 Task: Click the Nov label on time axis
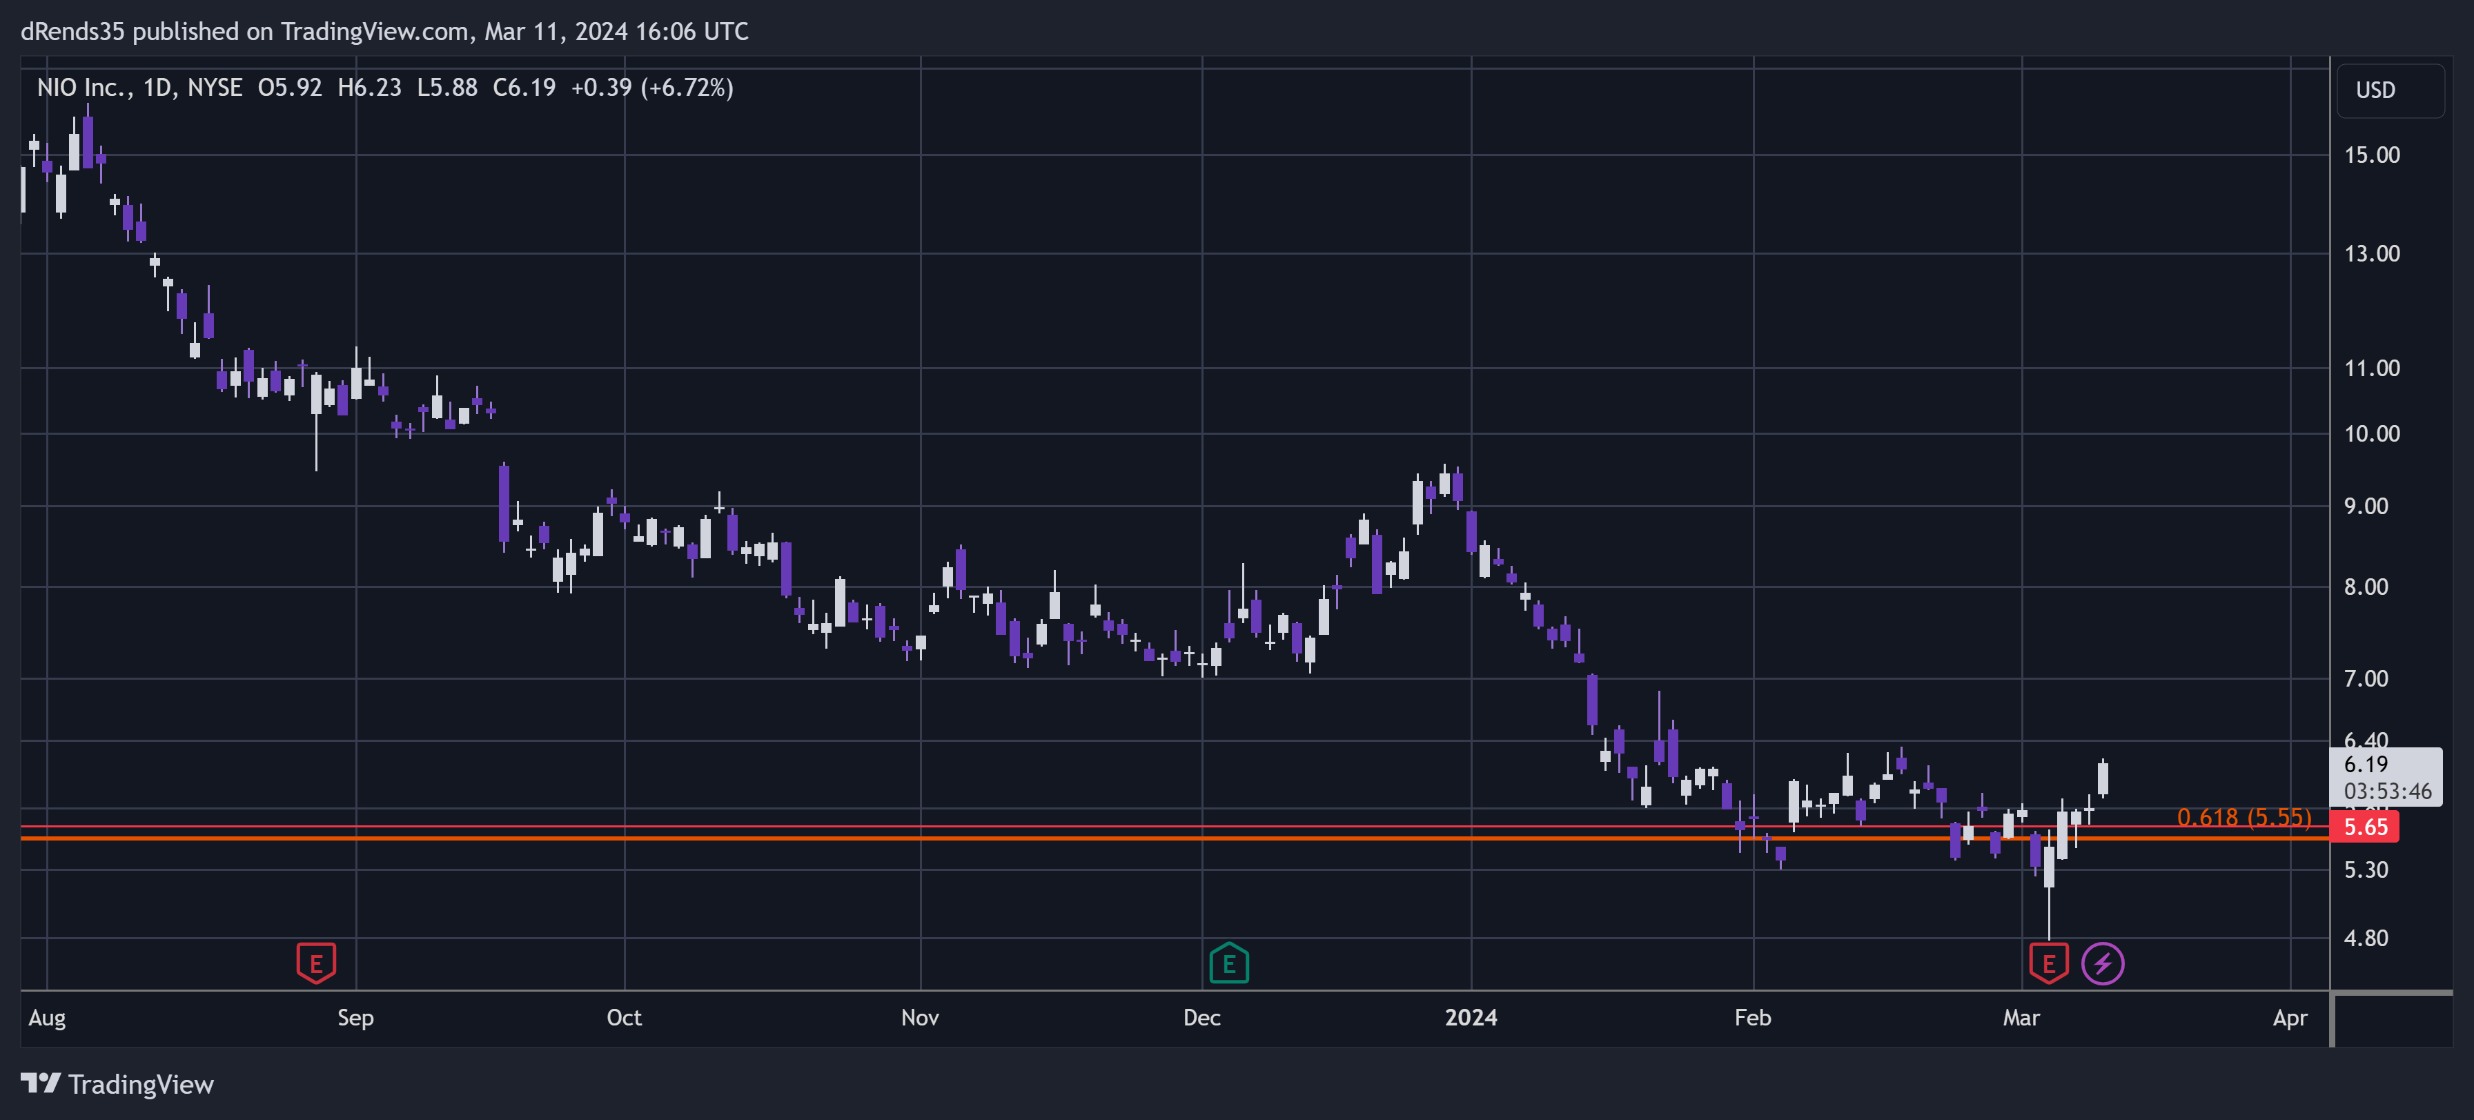coord(920,1018)
